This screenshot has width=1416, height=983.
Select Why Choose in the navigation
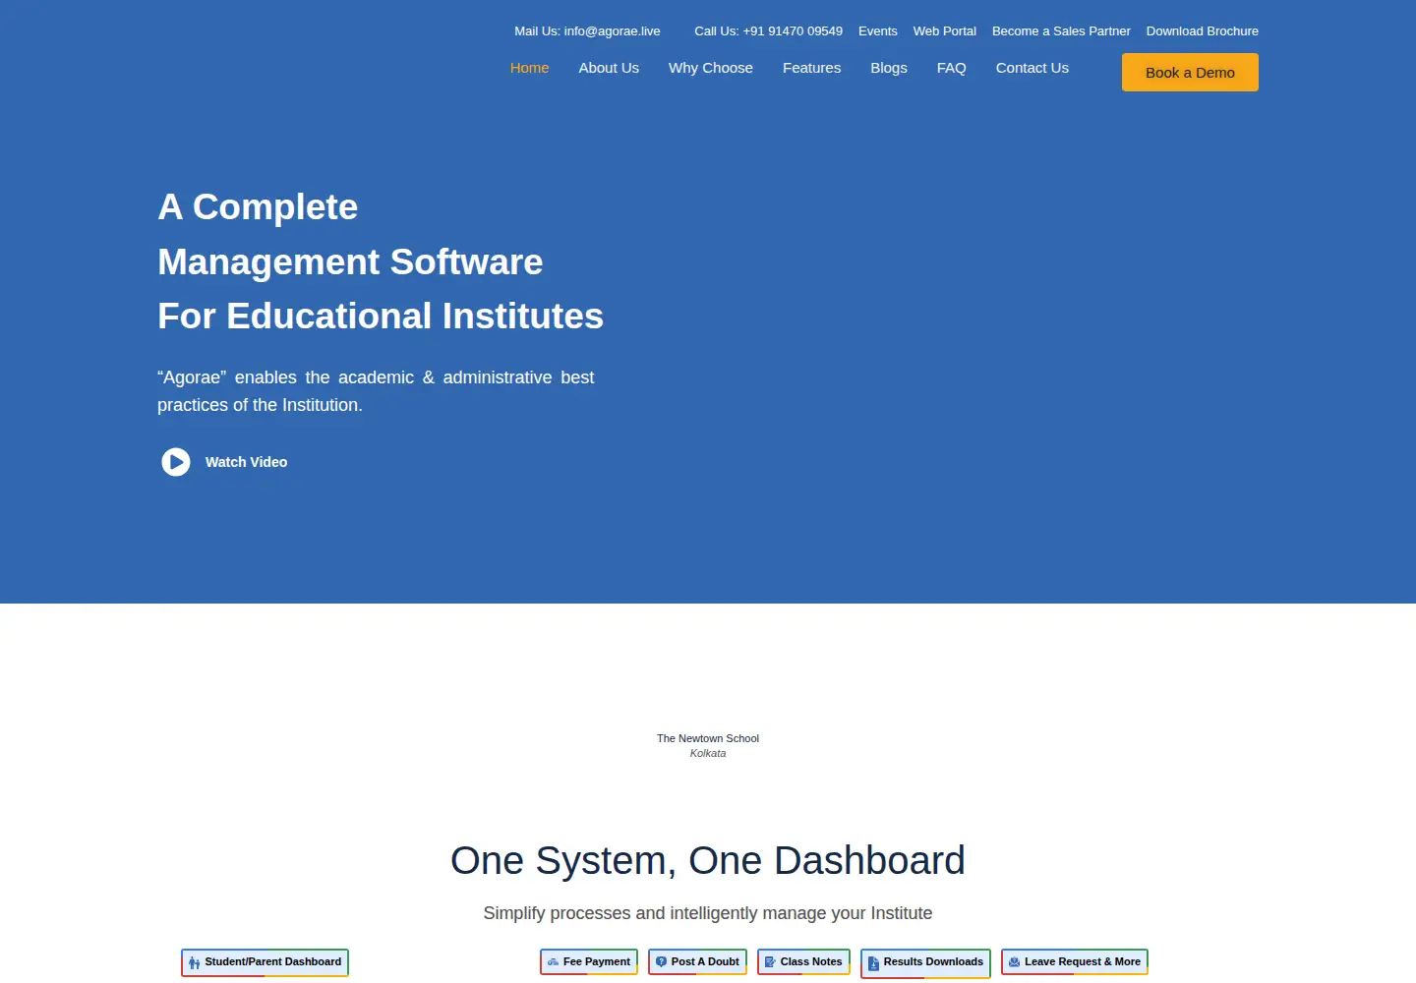pos(711,68)
